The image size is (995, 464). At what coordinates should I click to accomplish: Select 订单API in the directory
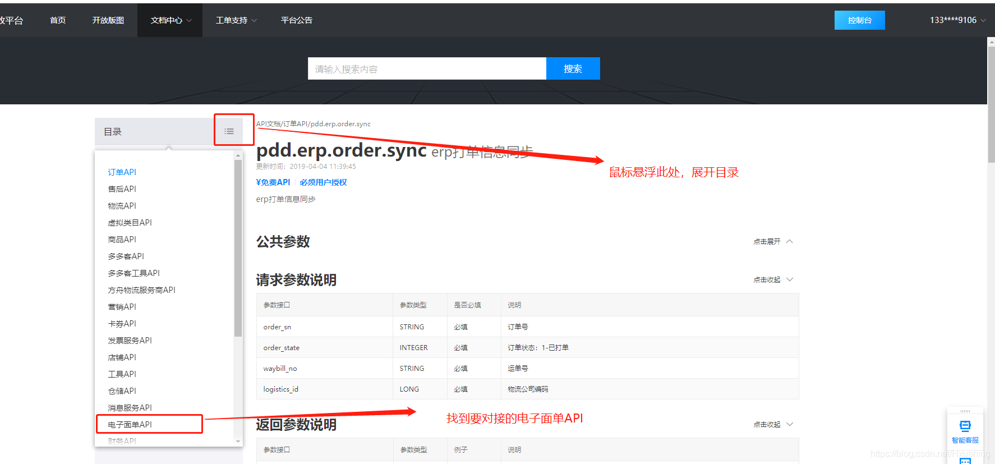pyautogui.click(x=122, y=172)
